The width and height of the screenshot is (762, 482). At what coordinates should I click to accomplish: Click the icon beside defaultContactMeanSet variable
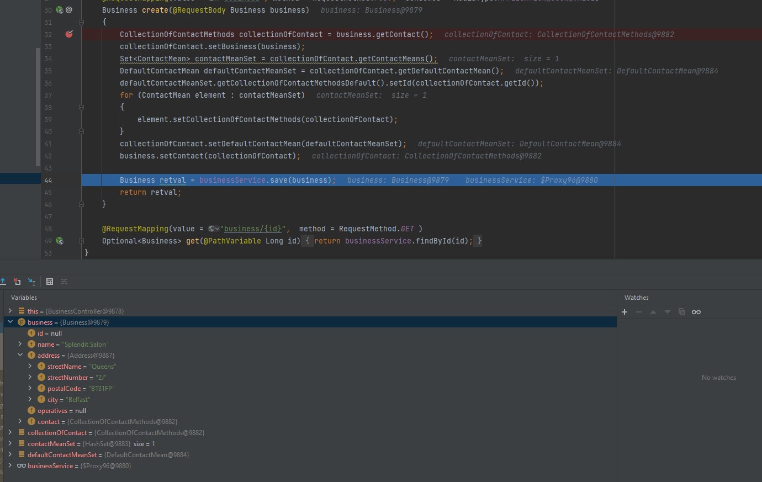coord(22,455)
